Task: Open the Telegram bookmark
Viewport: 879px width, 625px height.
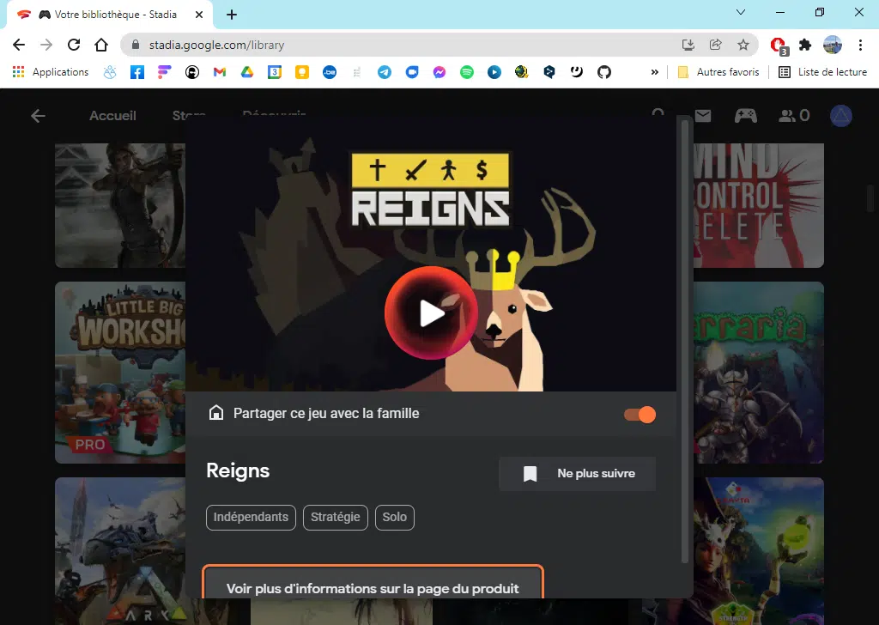Action: [385, 72]
